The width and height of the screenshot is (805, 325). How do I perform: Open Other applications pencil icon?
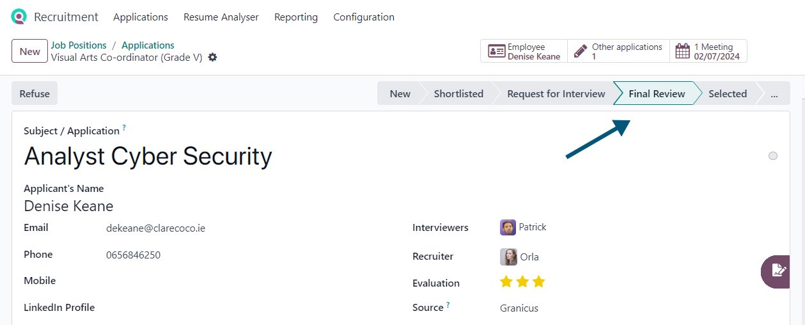tap(580, 51)
